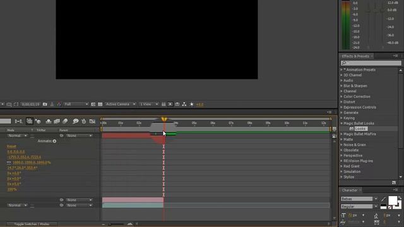This screenshot has height=227, width=404.
Task: Open the Comp Flowchart icon
Action: coord(184,104)
